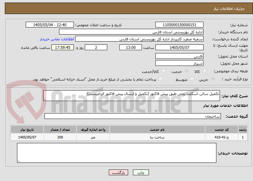Click the delivery province field فارس

click(179, 56)
